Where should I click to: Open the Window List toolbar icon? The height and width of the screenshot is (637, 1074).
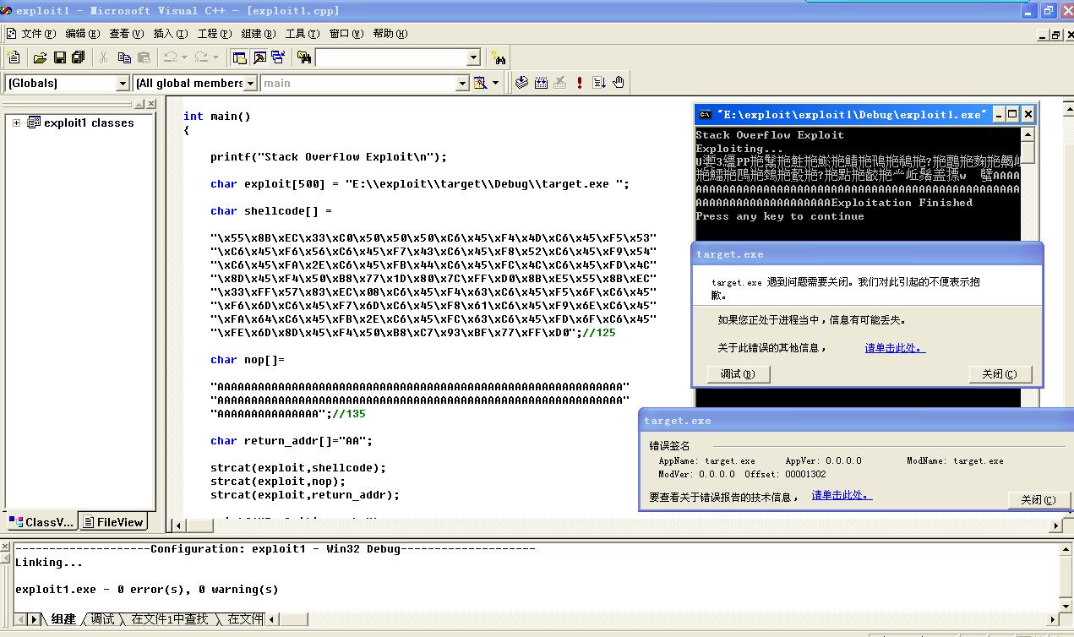[278, 57]
